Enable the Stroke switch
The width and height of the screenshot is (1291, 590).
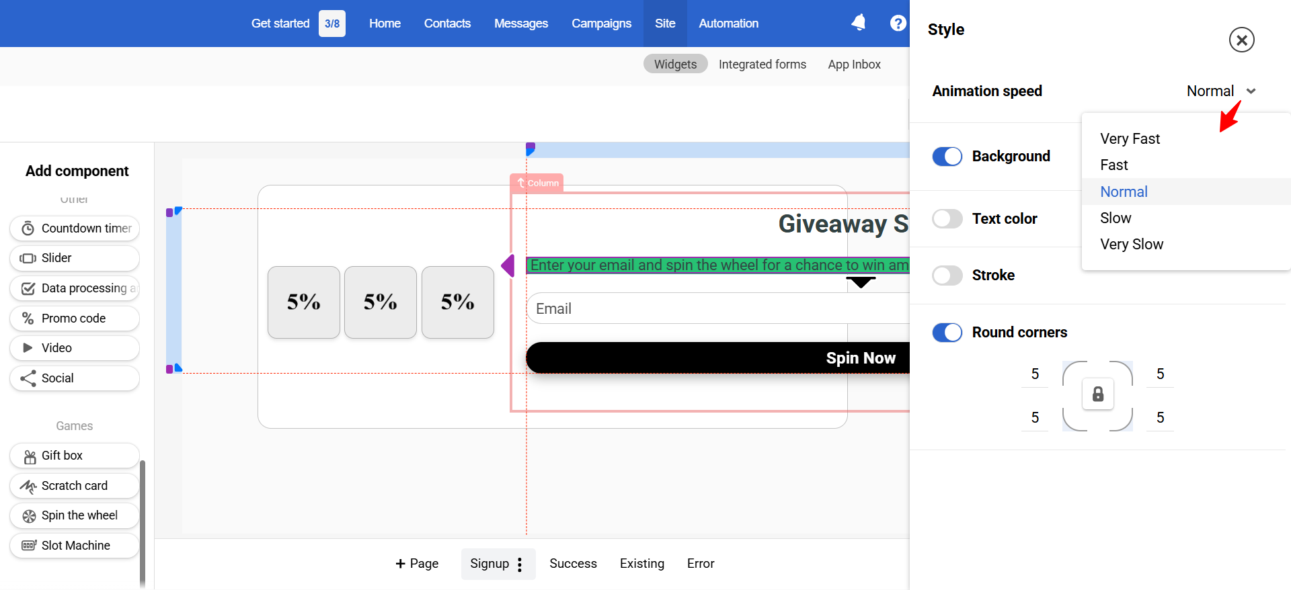point(947,275)
